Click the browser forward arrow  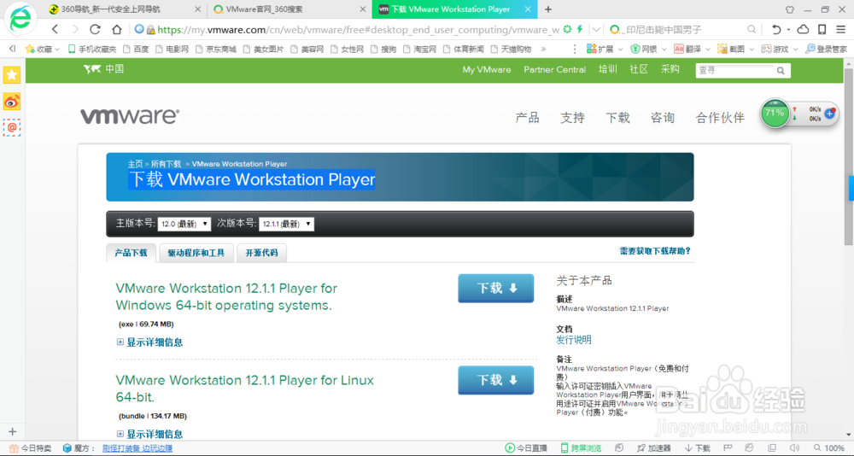click(75, 29)
